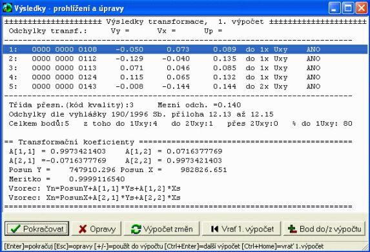370x252 pixels.
Task: Click the Opravy button label
Action: (x=103, y=229)
